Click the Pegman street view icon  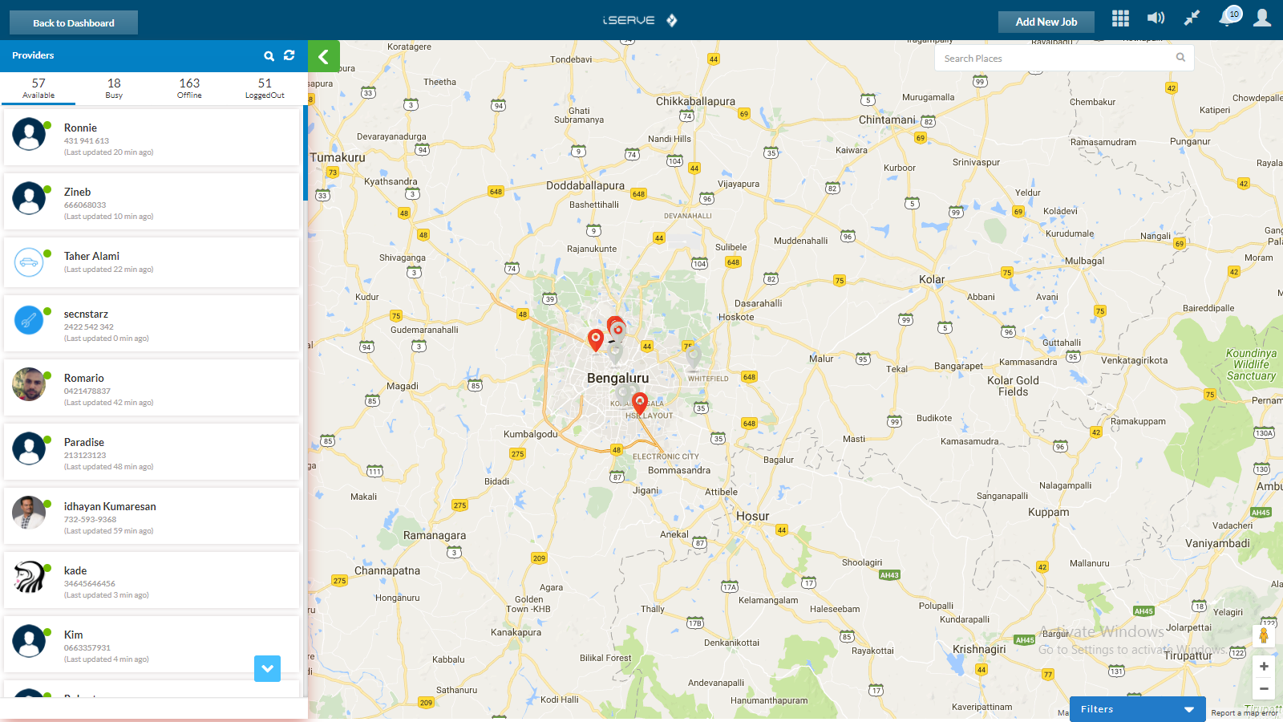pos(1264,635)
